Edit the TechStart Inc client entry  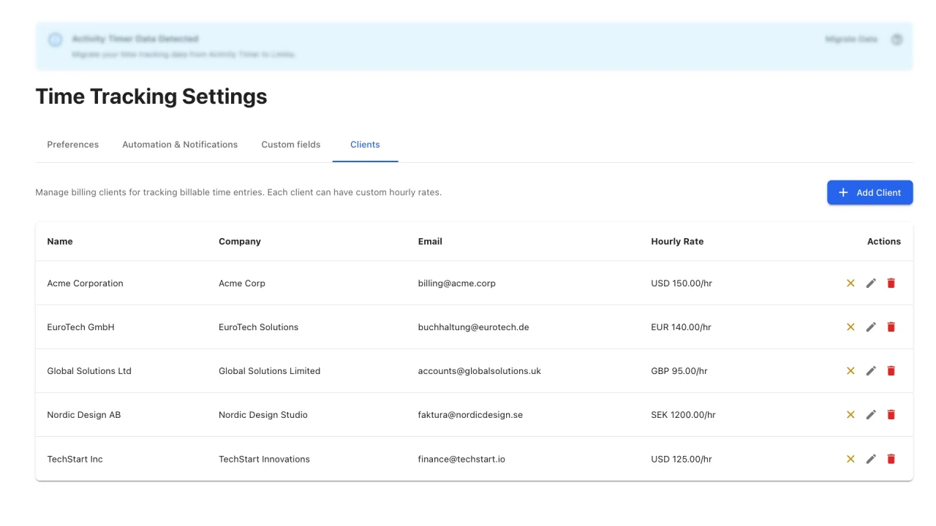point(871,459)
